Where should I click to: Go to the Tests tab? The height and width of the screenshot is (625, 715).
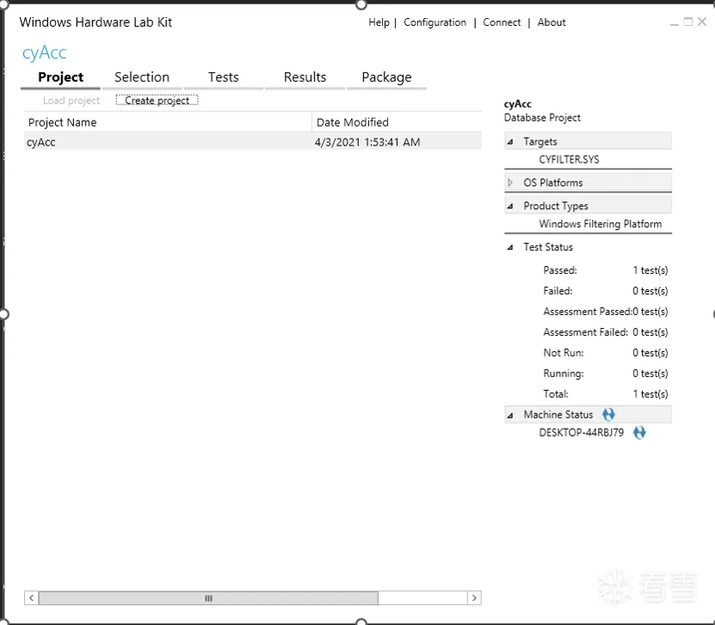pyautogui.click(x=224, y=77)
